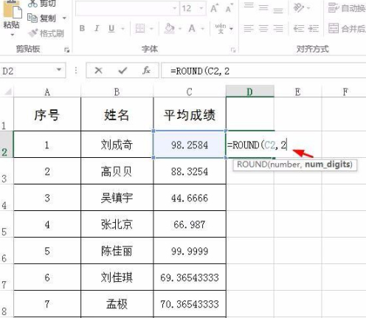
Task: Select column A header
Action: click(x=47, y=92)
